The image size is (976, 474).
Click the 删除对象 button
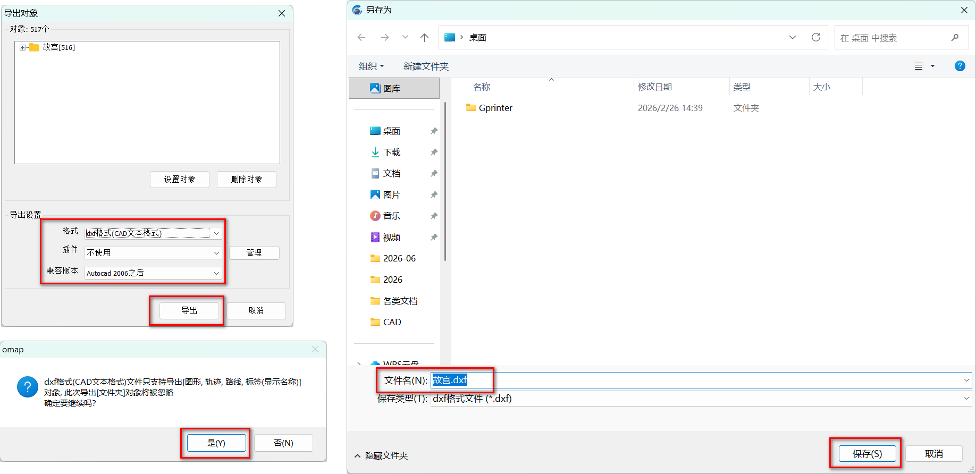point(247,180)
